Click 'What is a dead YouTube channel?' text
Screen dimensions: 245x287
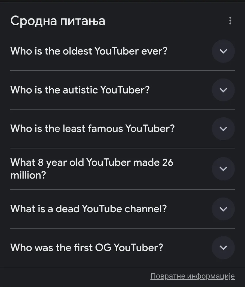pyautogui.click(x=88, y=209)
